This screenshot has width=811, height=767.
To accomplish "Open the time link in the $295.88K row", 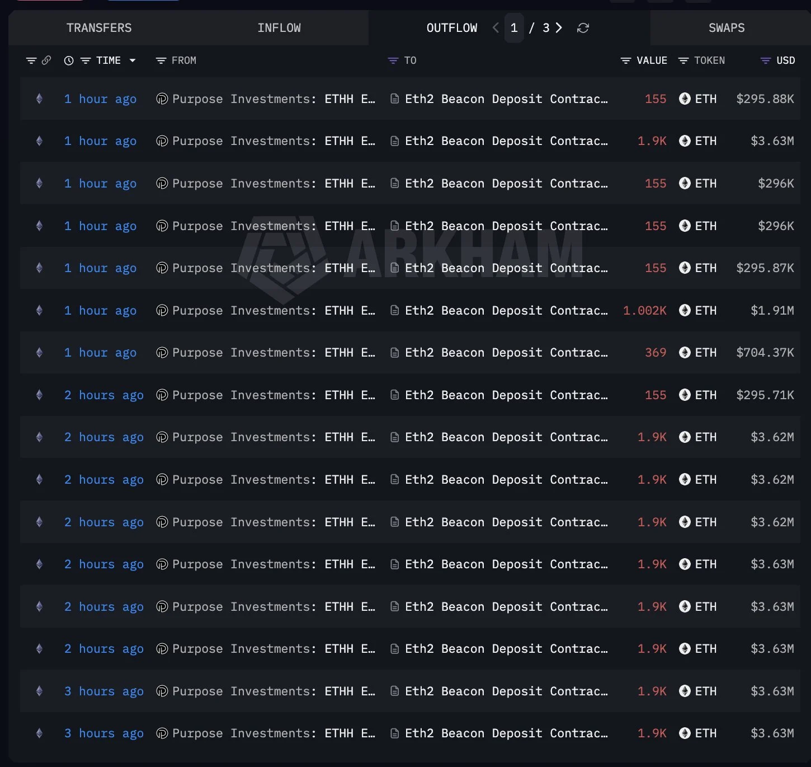I will tap(100, 99).
